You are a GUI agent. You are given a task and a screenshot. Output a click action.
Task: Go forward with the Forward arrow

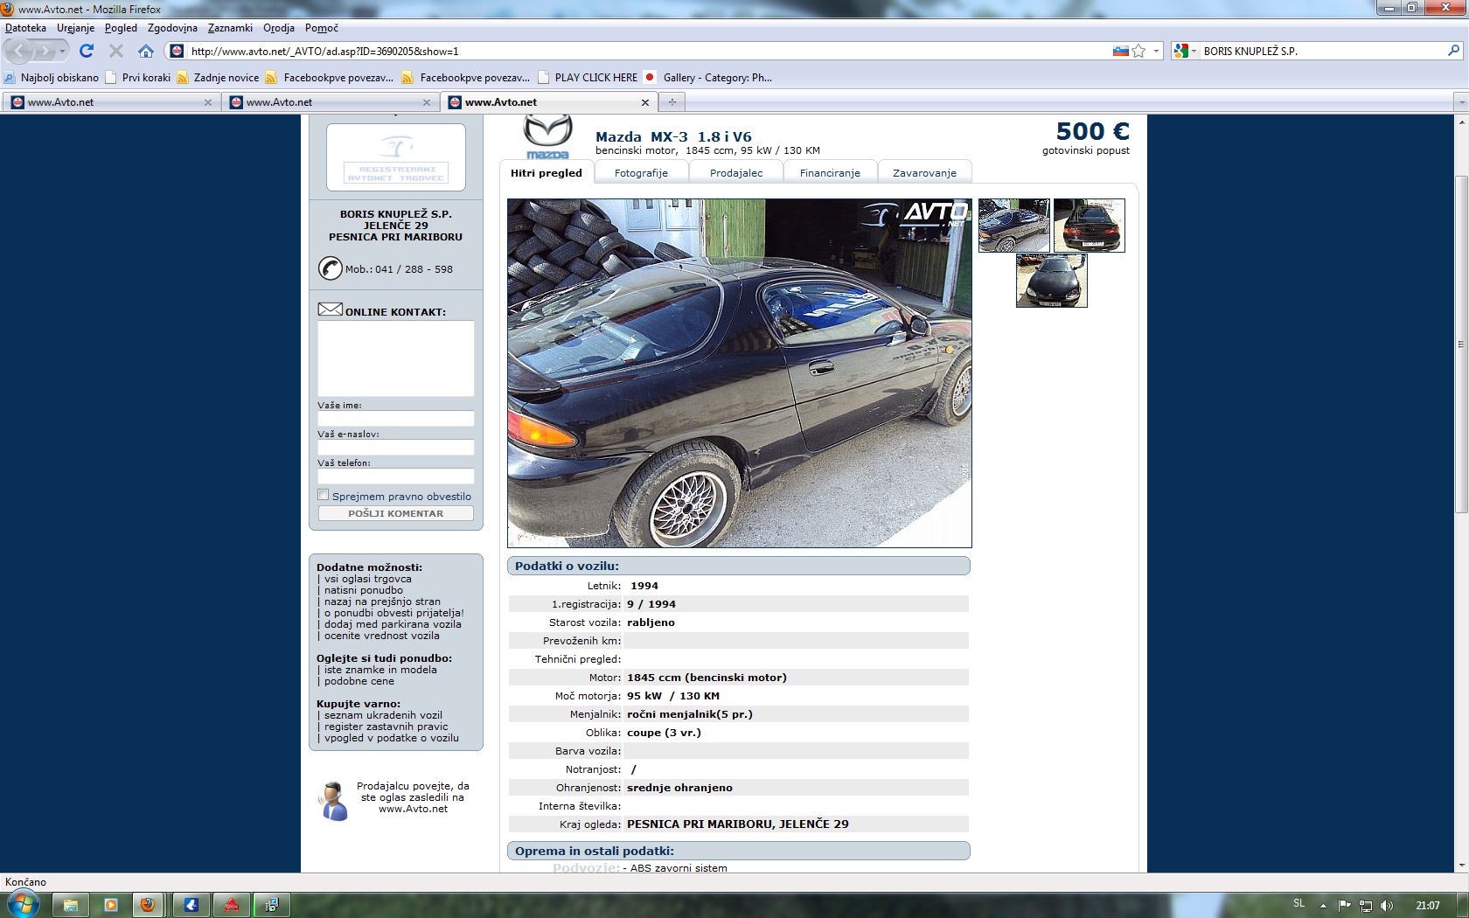point(45,52)
